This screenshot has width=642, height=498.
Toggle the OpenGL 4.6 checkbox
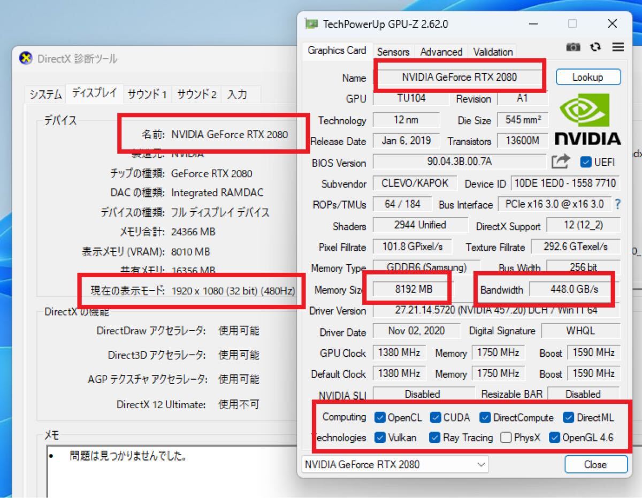554,438
